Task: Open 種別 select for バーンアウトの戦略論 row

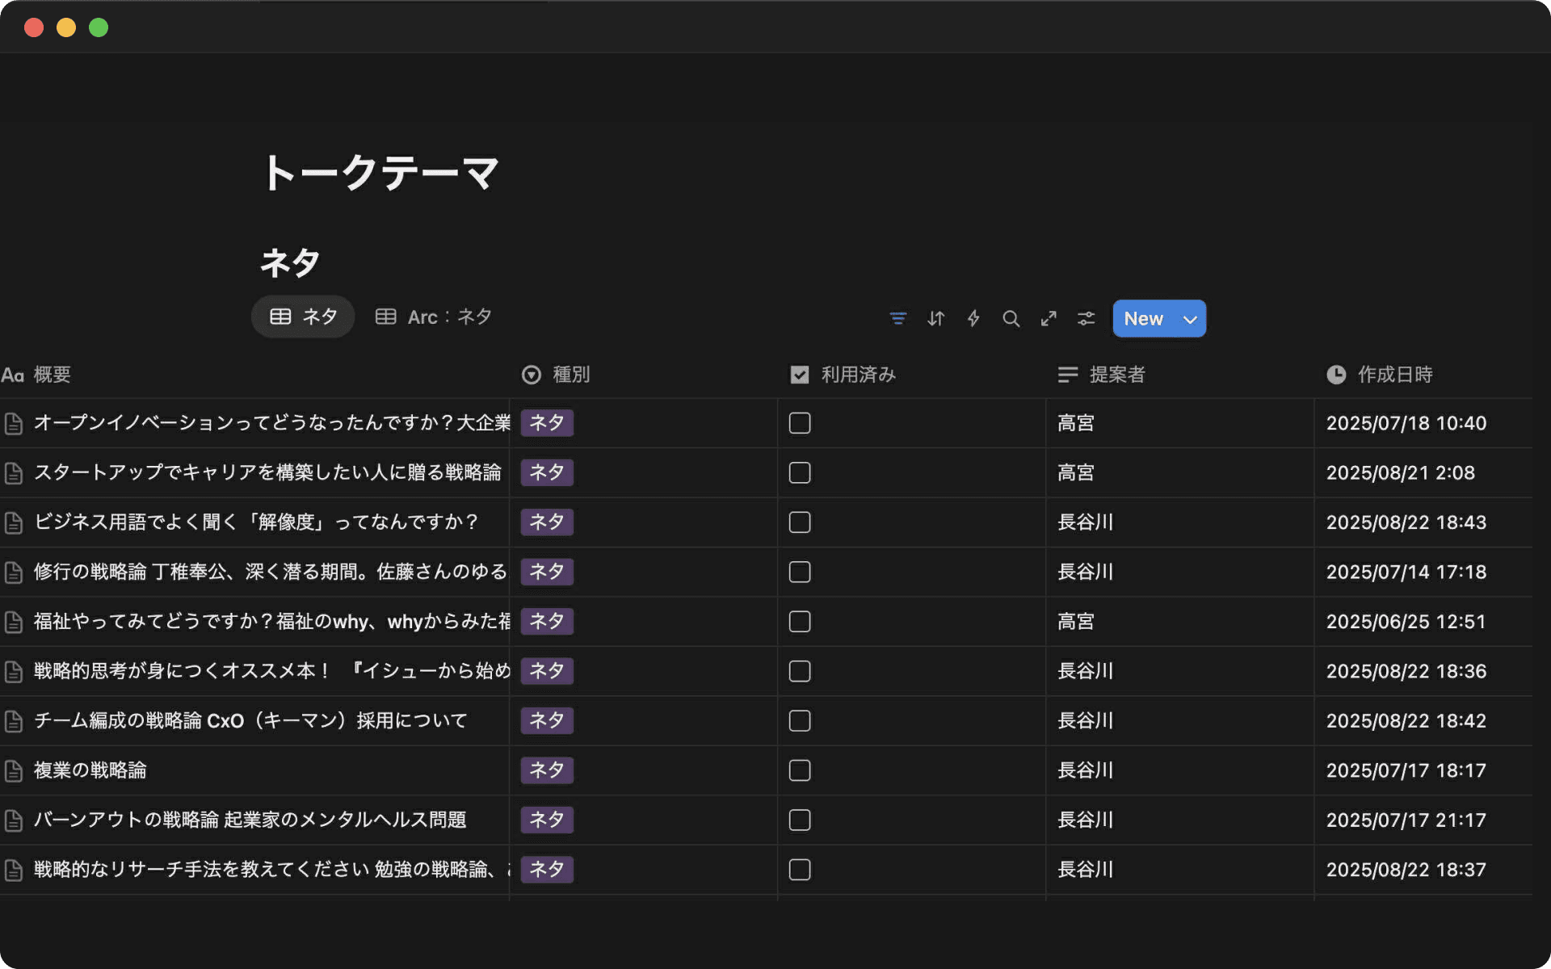Action: click(x=547, y=820)
